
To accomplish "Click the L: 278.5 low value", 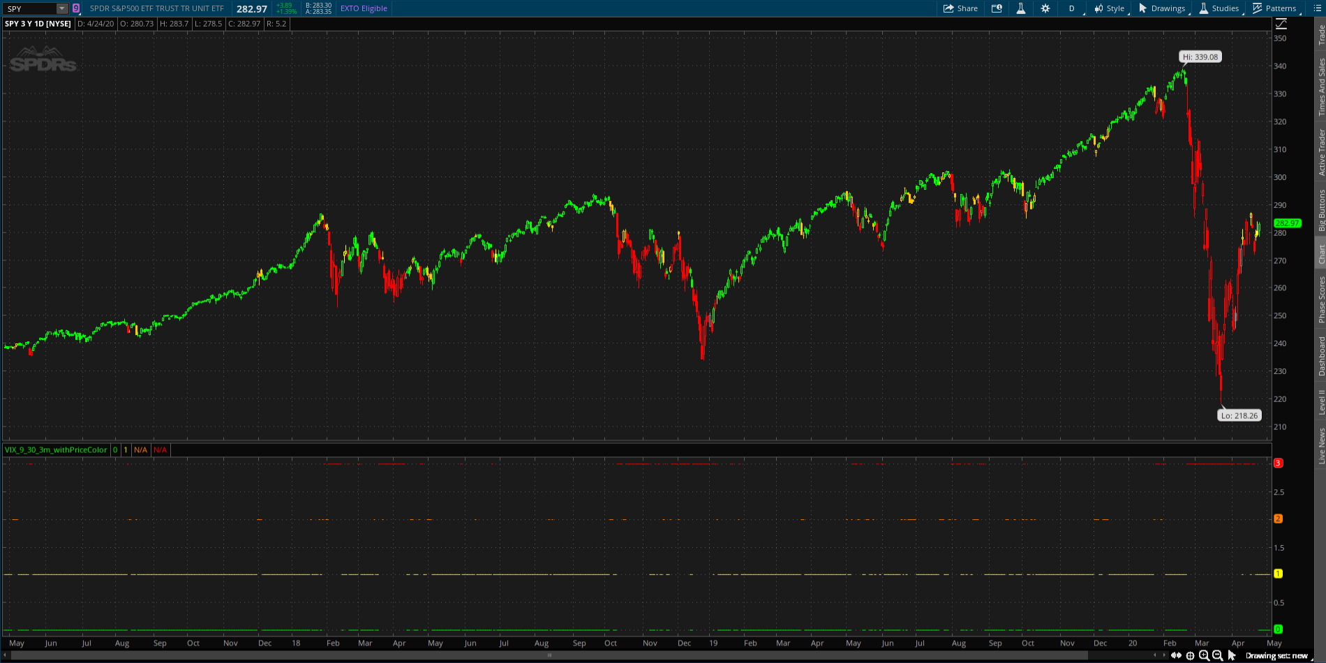I will point(209,24).
